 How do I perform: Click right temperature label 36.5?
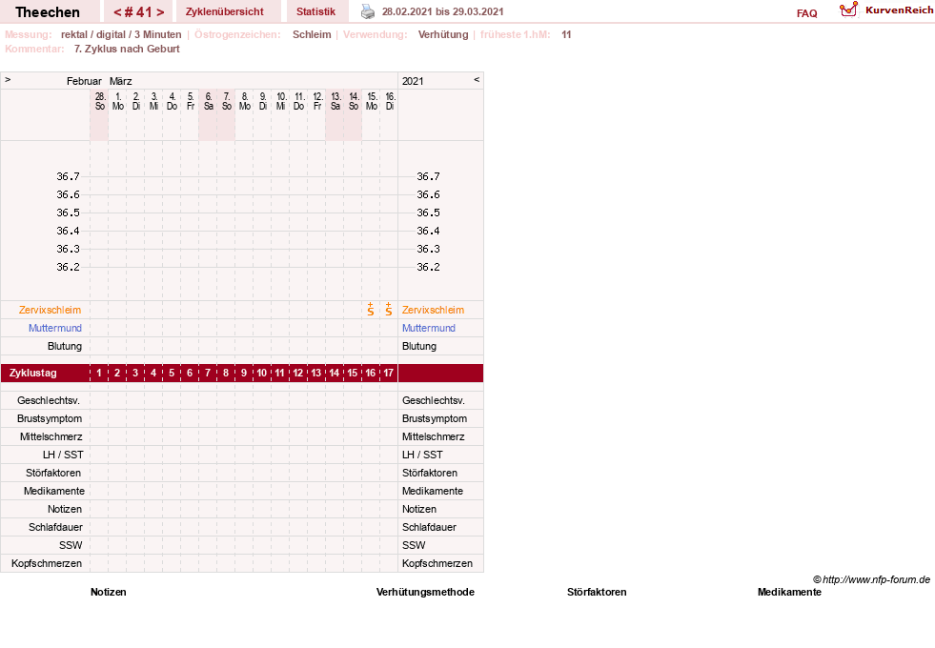(428, 213)
